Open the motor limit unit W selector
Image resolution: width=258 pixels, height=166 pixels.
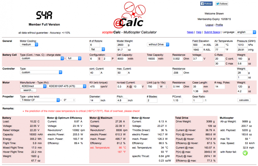pyautogui.click(x=163, y=87)
